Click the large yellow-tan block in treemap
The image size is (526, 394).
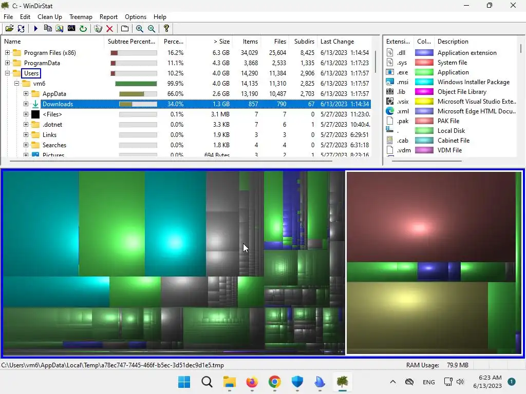pos(417,318)
